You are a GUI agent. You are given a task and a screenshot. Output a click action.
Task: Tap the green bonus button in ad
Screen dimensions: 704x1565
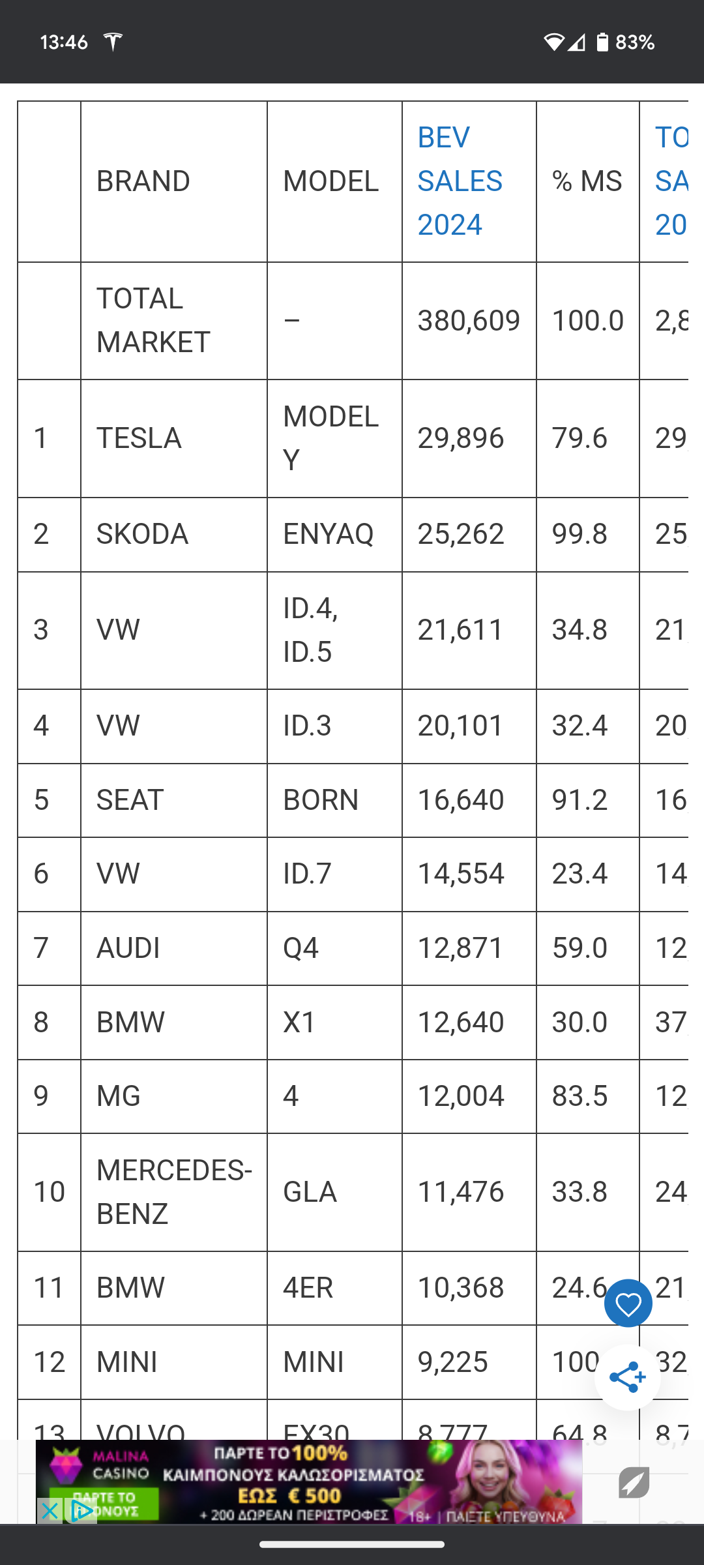click(x=104, y=1503)
